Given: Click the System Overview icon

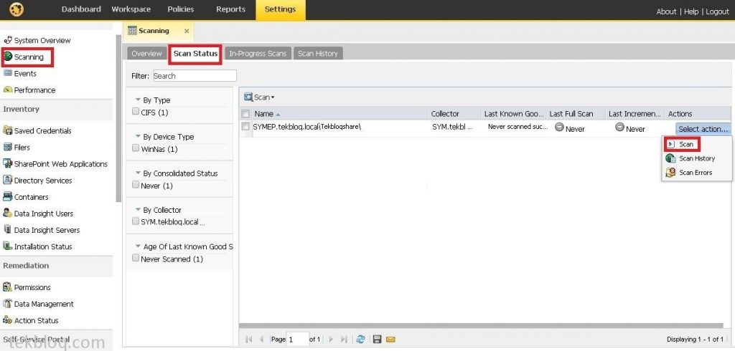Looking at the screenshot, I should tap(7, 40).
